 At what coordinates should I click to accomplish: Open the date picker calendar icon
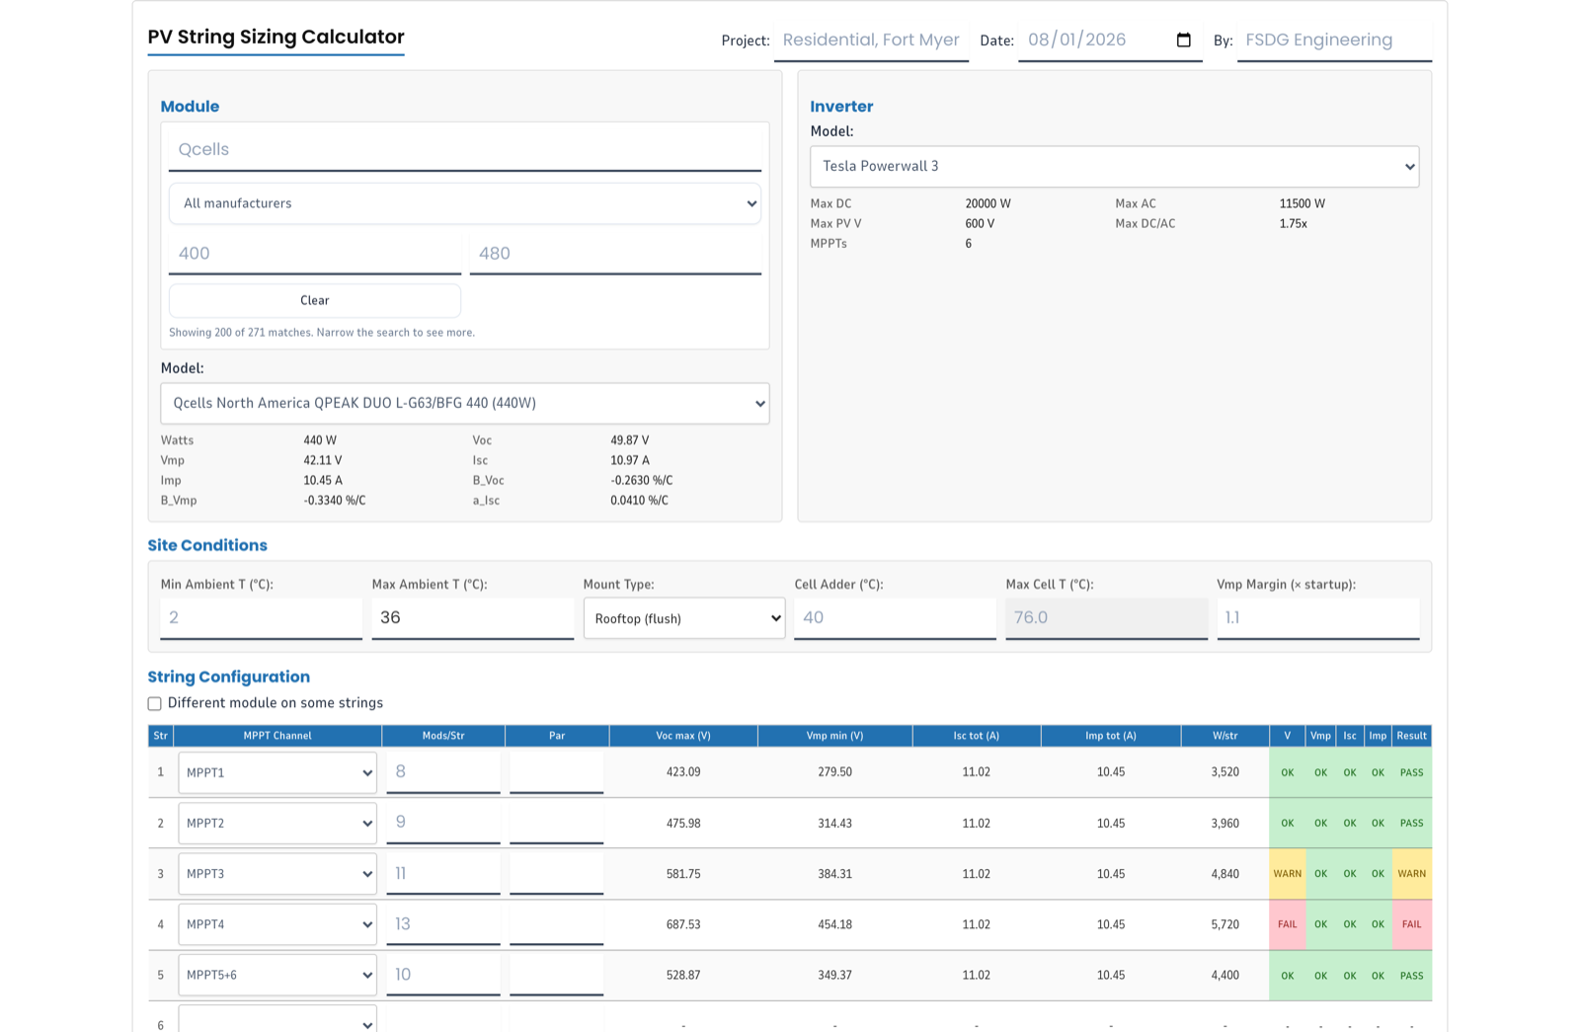(x=1183, y=40)
